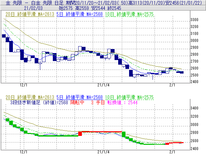Click the 2600 price label on the lower axis
The height and width of the screenshot is (156, 206).
194,141
